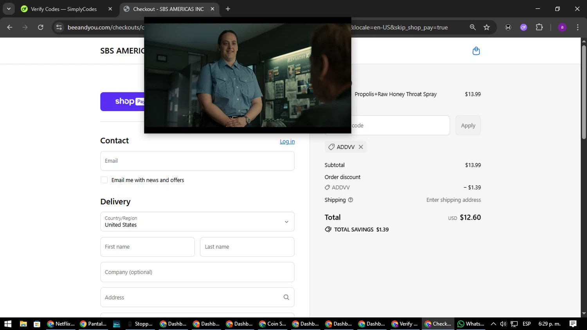Open the volume speaker icon
The image size is (587, 330).
(503, 324)
